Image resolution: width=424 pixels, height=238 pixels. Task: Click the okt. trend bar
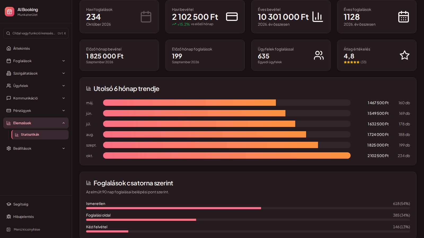(x=227, y=155)
